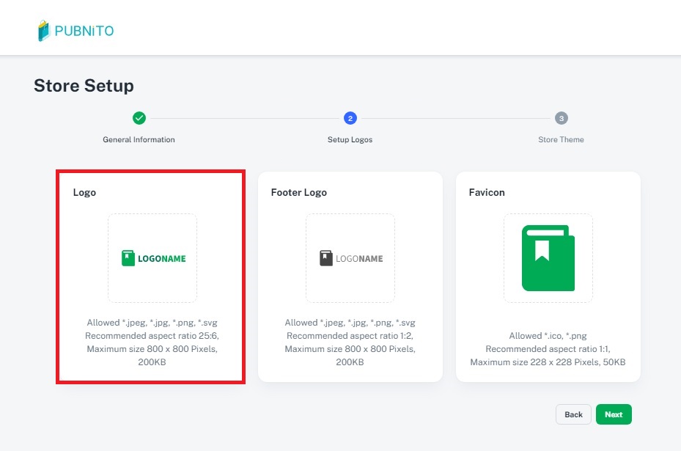The height and width of the screenshot is (451, 681).
Task: Click the Pubnito book logo icon
Action: (44, 31)
